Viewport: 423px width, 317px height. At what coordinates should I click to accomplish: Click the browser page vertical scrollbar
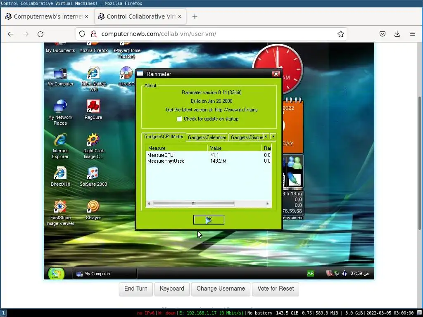[x=420, y=163]
